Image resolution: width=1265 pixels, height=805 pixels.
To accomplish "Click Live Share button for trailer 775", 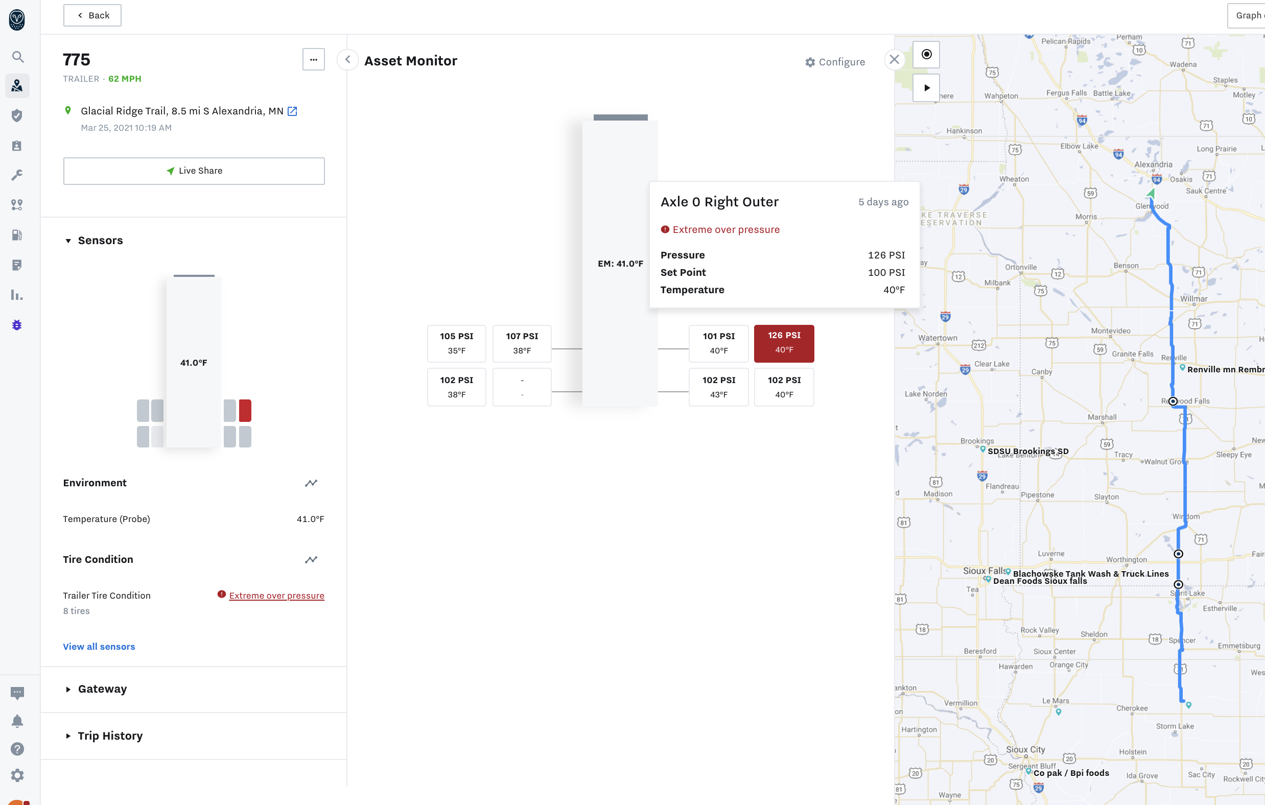I will pyautogui.click(x=194, y=171).
